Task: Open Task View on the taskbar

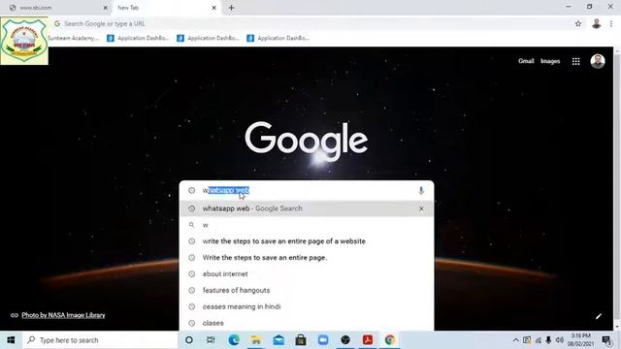Action: pyautogui.click(x=212, y=340)
